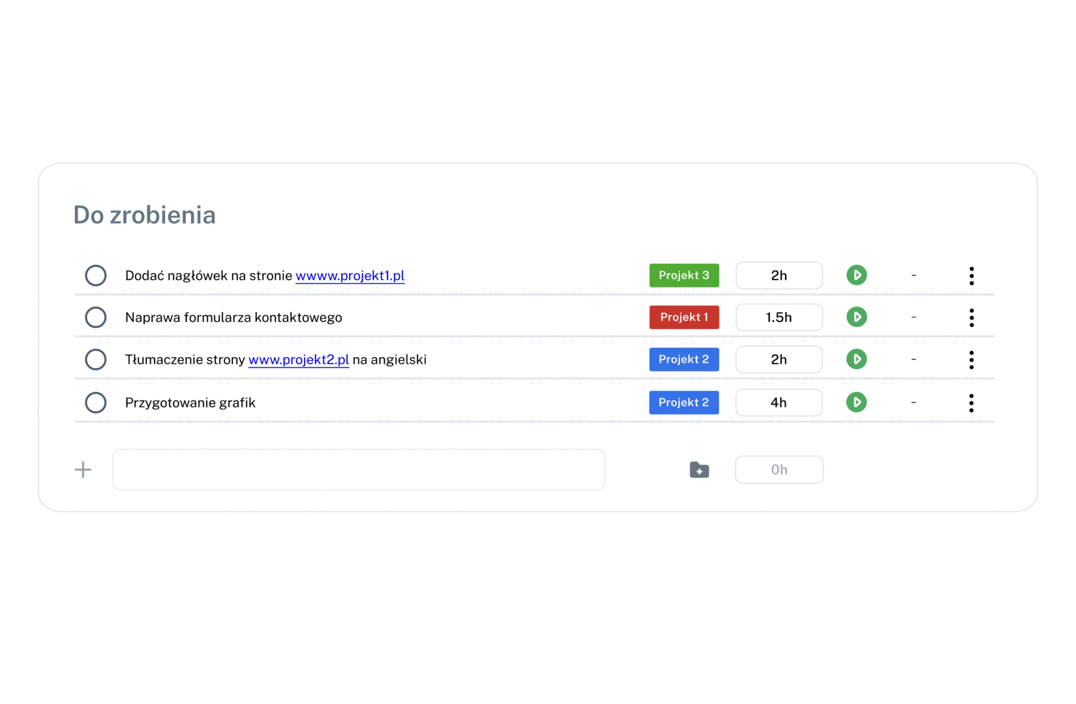
Task: Complete the Tłumaczenie strony task circle
Action: pyautogui.click(x=96, y=359)
